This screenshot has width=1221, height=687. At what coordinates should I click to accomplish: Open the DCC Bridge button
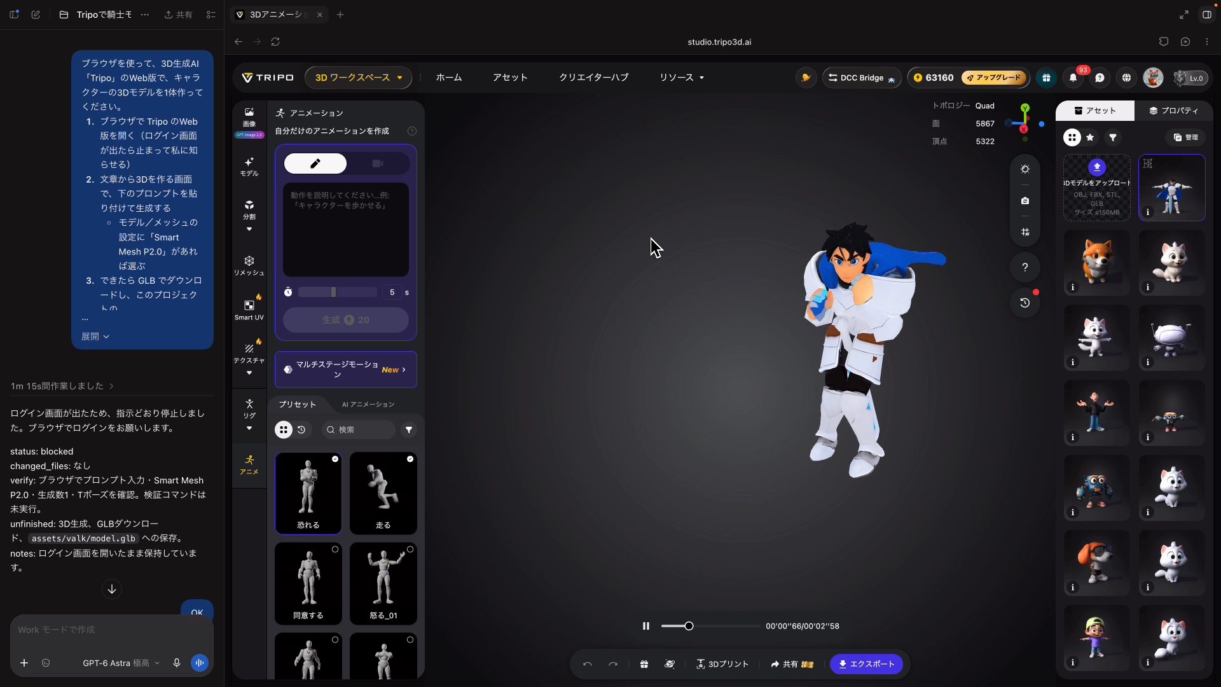(862, 78)
